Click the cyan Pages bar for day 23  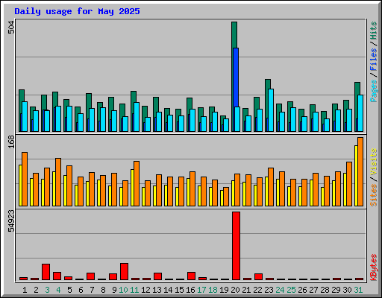point(271,110)
